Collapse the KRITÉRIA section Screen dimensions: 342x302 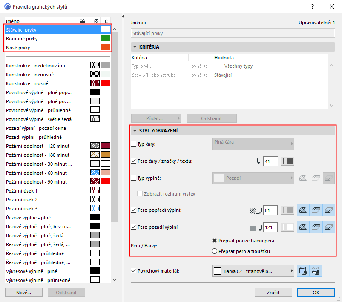tap(135, 47)
